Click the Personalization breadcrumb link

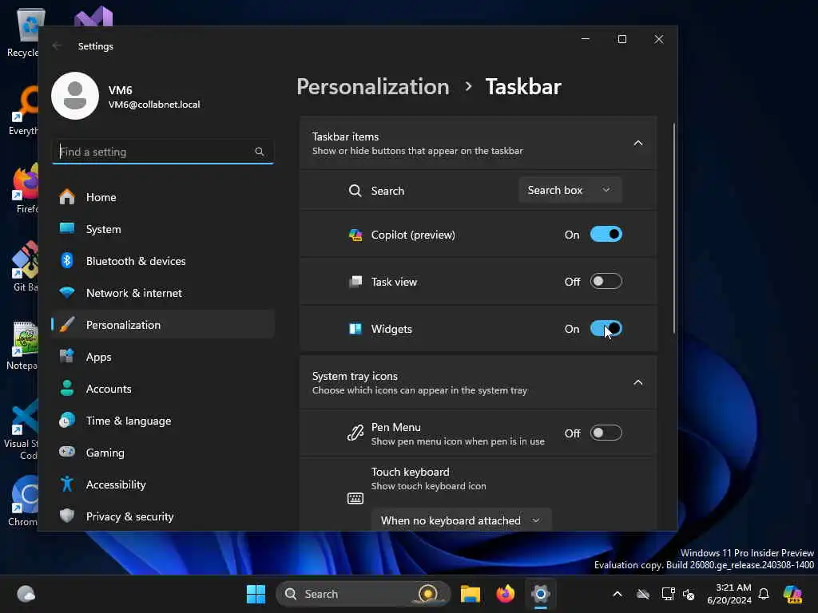(x=372, y=86)
